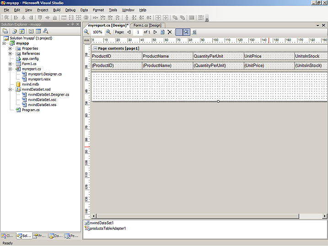Viewport: 328px width, 246px height.
Task: Click Solution Explorer View Class Diagram icon
Action: click(x=46, y=32)
